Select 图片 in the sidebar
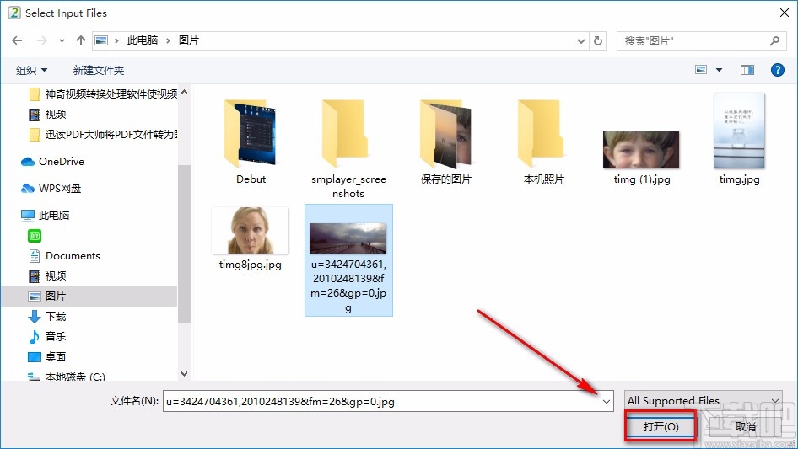The image size is (798, 449). [x=89, y=297]
